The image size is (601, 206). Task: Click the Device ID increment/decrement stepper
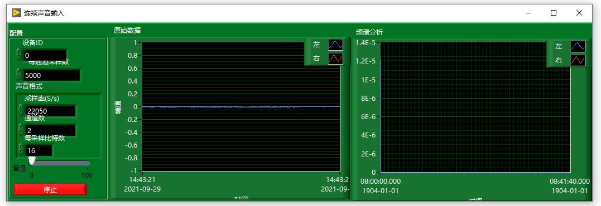[19, 54]
